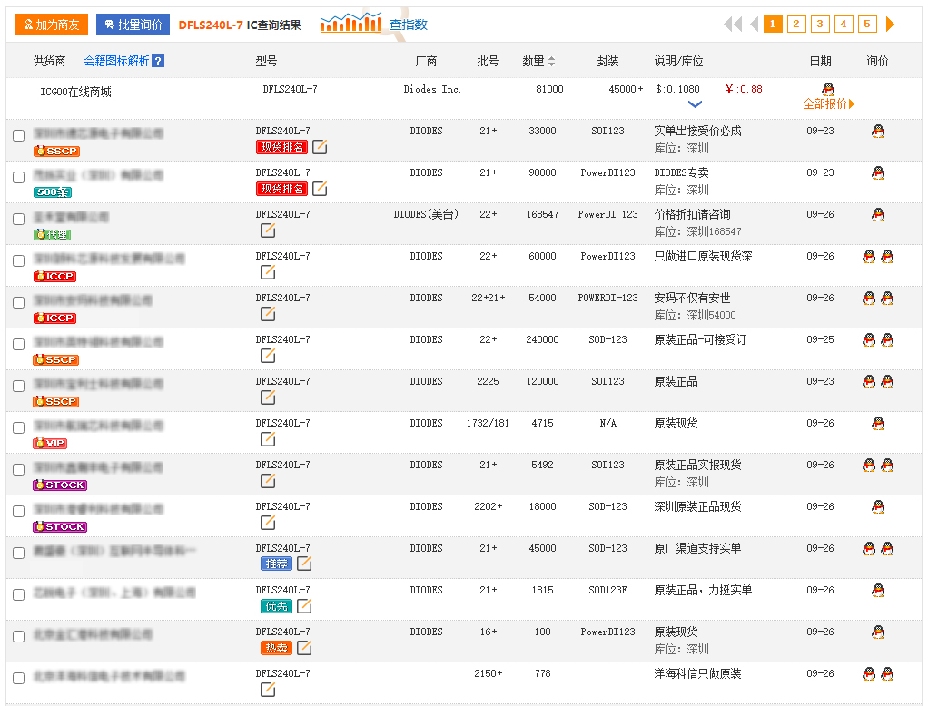
Task: Click the index bar chart icon
Action: (x=351, y=23)
